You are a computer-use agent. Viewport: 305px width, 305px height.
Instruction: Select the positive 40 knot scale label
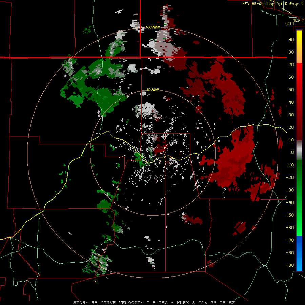point(291,102)
